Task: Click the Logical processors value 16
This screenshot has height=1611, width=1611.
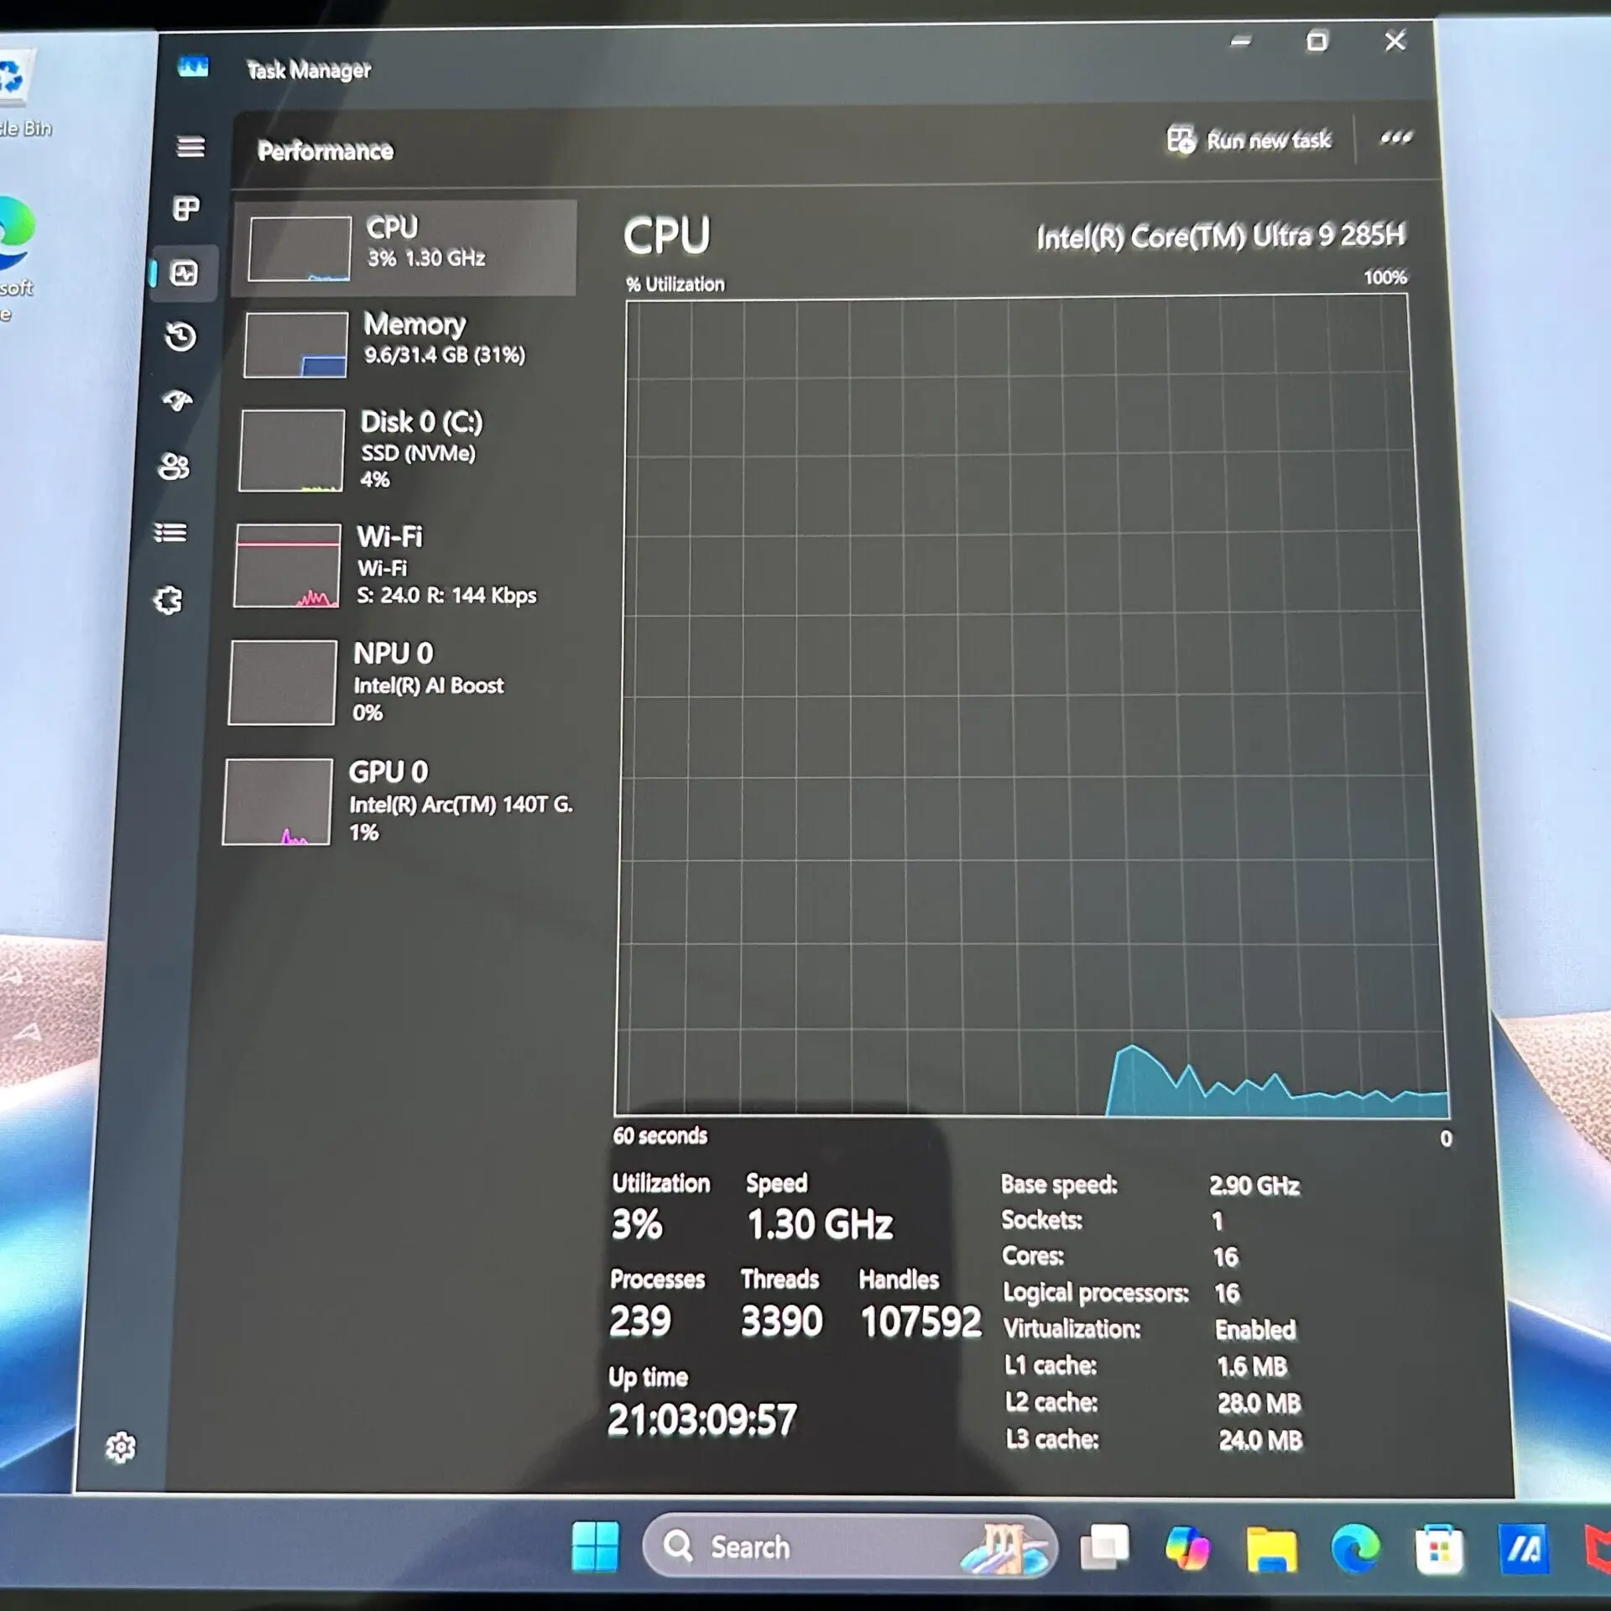Action: click(x=1227, y=1293)
